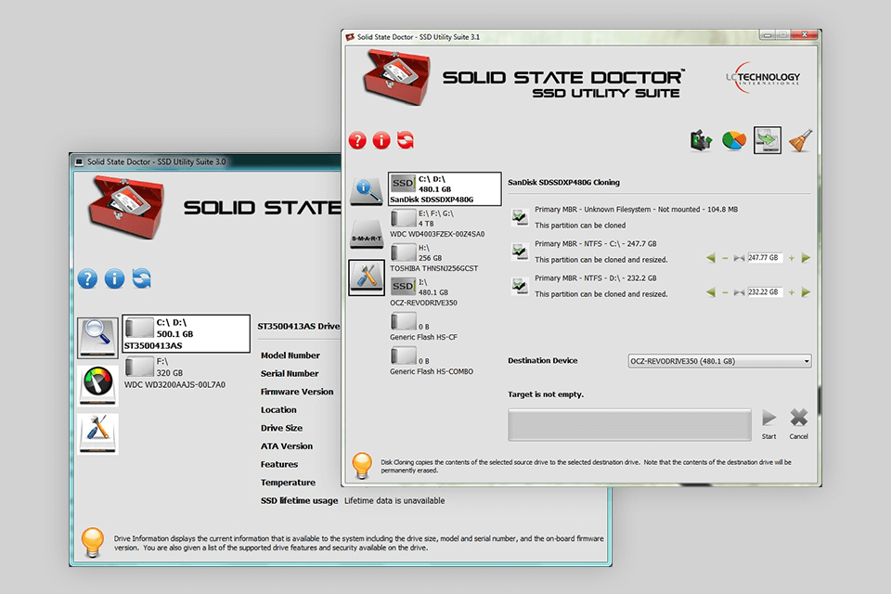Select the disk cloning tool icon
Screen dimensions: 891x594
click(x=768, y=140)
